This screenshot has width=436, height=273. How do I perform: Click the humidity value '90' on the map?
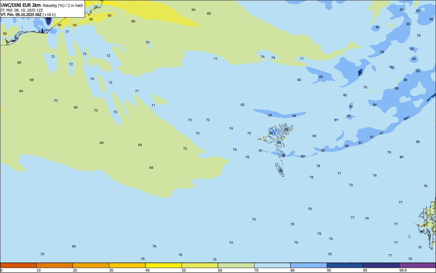(x=408, y=24)
